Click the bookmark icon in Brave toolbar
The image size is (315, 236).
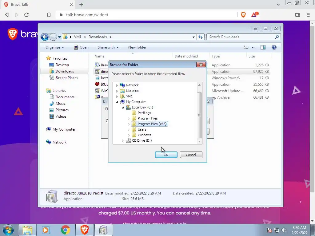49,15
